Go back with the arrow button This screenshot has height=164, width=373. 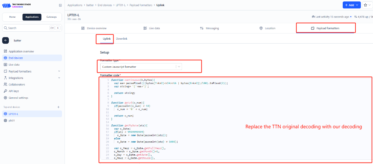(5, 40)
